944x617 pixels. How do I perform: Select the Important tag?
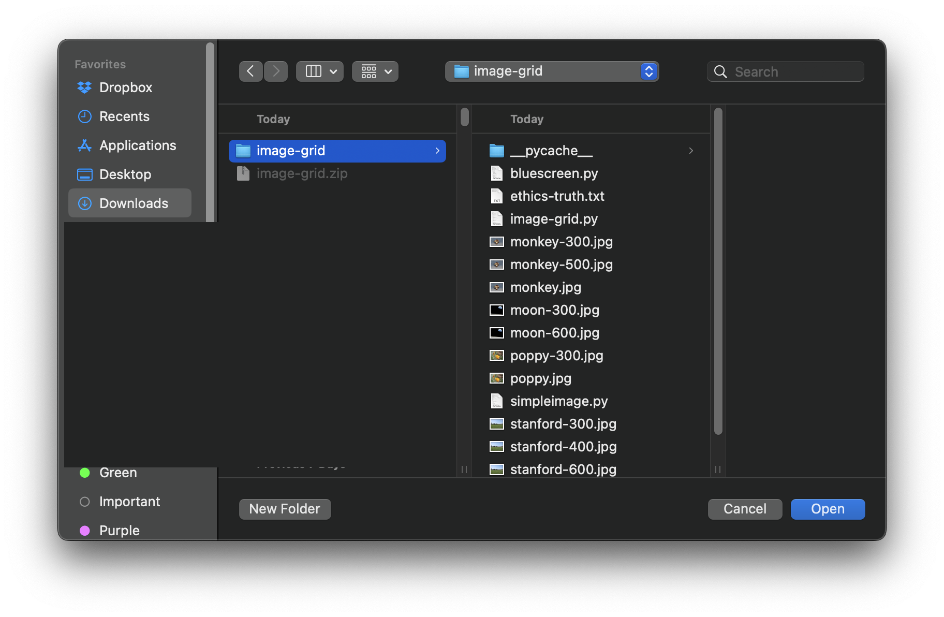click(x=129, y=501)
